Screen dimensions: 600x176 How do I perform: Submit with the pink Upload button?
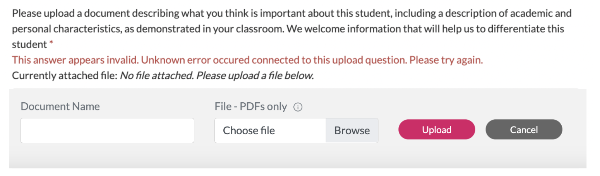pyautogui.click(x=437, y=130)
